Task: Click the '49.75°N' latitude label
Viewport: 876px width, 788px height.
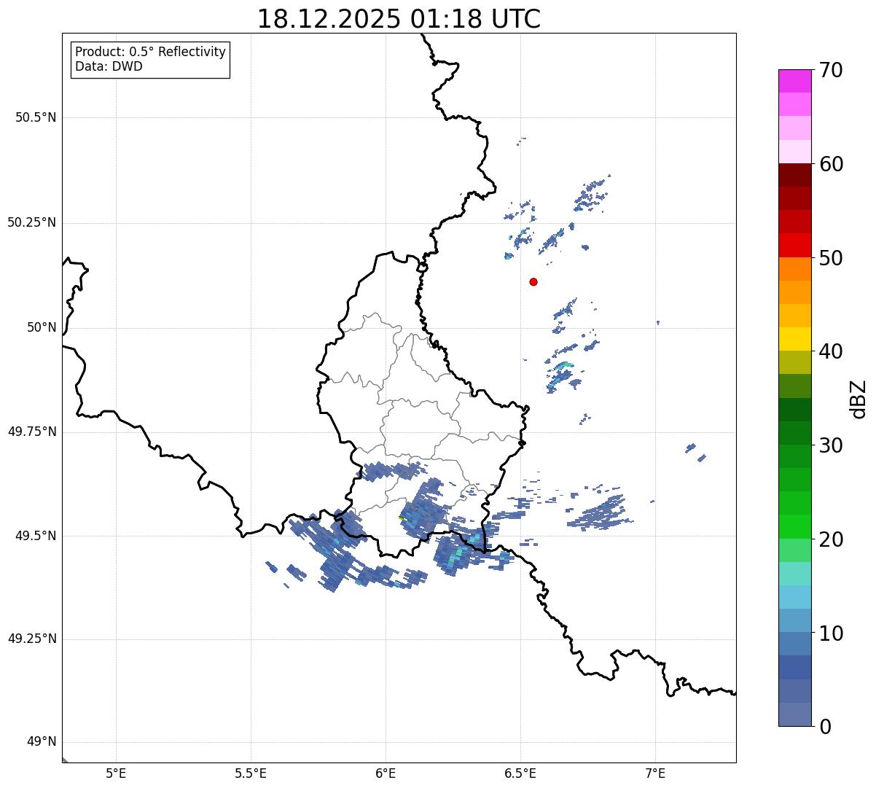Action: click(x=31, y=432)
